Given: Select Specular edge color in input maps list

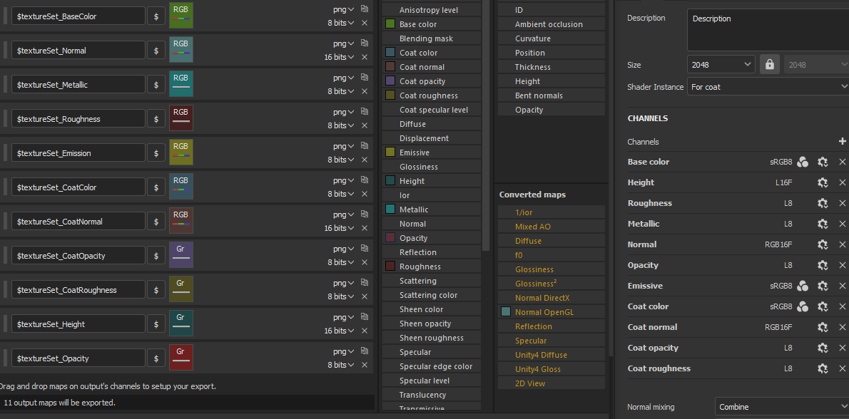Looking at the screenshot, I should pos(432,366).
